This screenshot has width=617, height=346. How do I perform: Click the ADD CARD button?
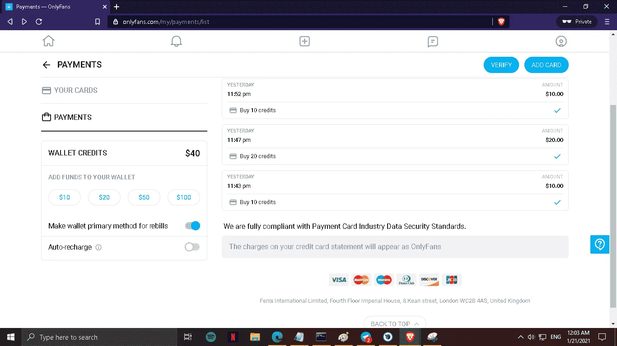click(x=547, y=65)
